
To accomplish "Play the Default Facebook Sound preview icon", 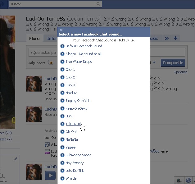I will coord(62,46).
